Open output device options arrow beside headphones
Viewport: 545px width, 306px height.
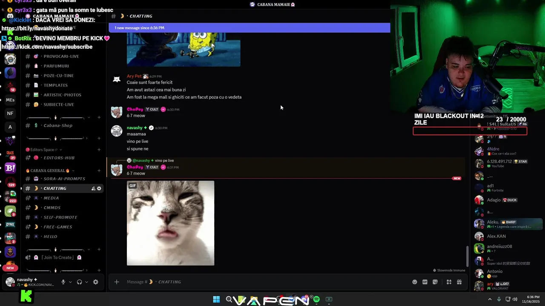tap(86, 282)
